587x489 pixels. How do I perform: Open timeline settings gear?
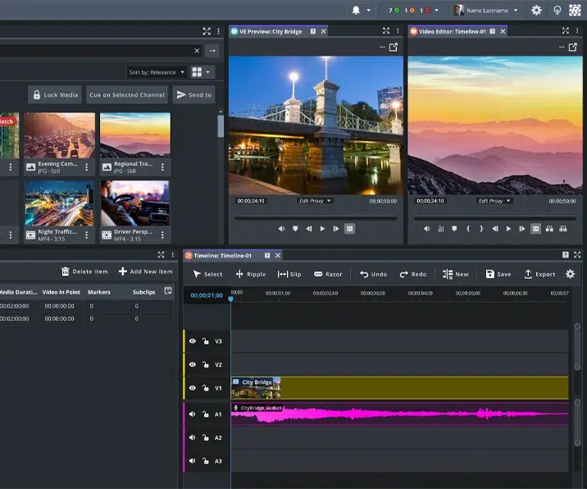570,274
